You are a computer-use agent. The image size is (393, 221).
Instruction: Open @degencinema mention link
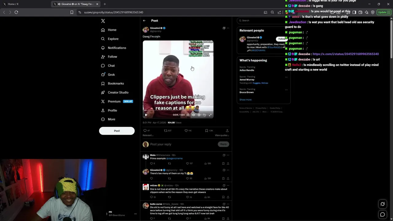174,158
